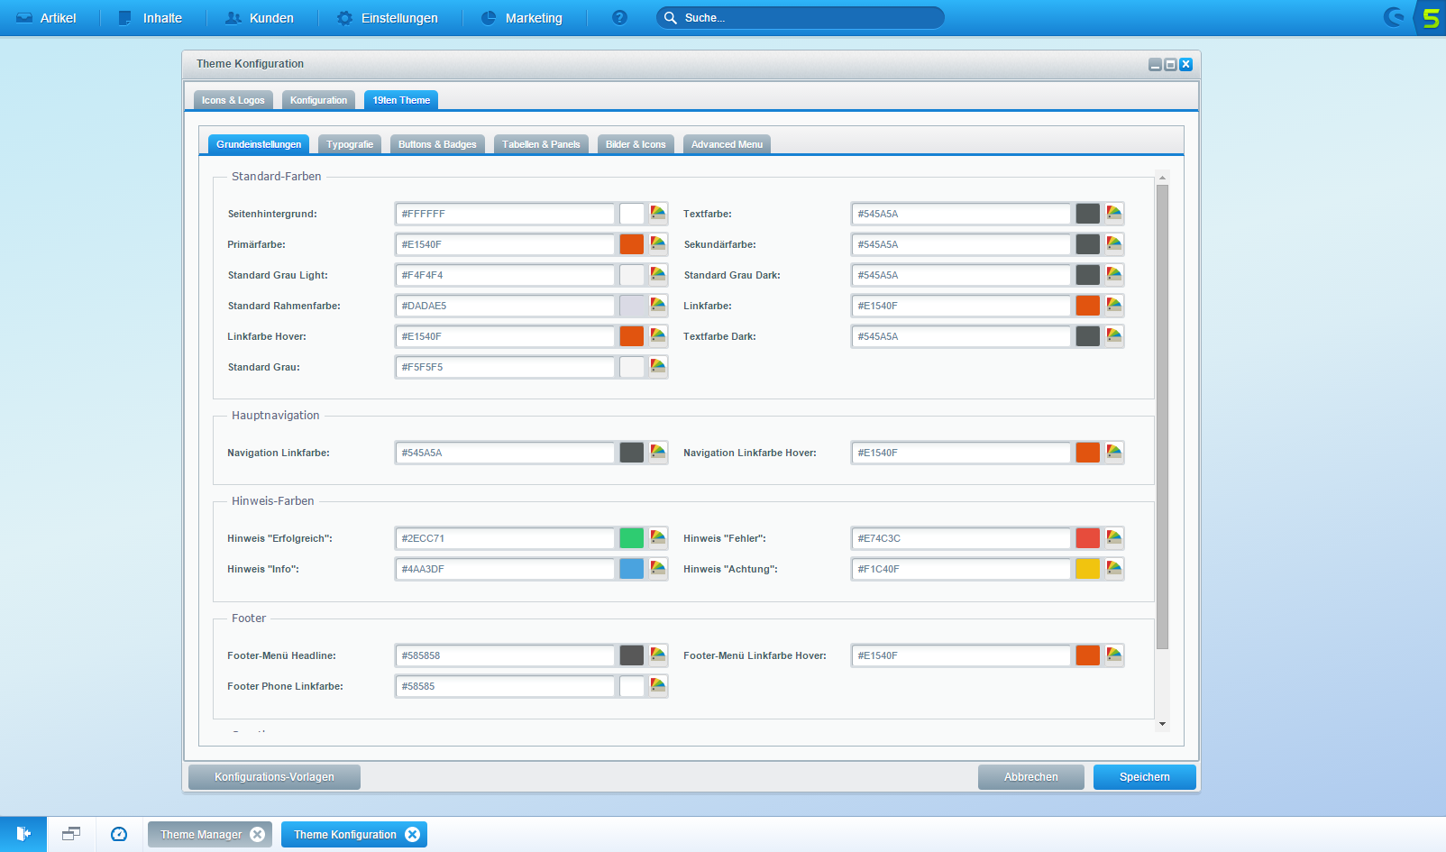
Task: Open color picker icon for Navigation Linkfarbe
Action: tap(658, 453)
